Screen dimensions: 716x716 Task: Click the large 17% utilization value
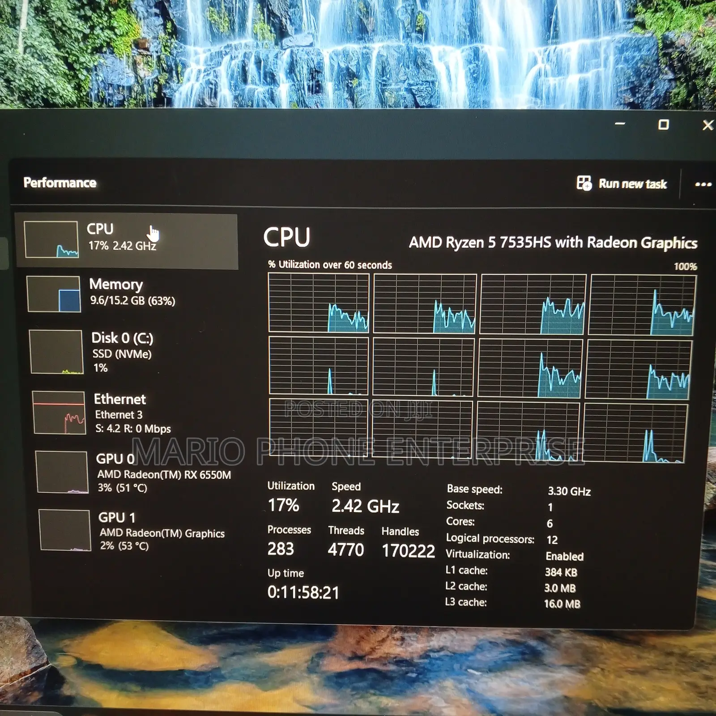point(283,505)
